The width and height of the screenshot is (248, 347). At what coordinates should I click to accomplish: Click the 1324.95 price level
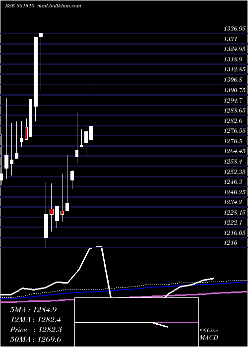(235, 49)
